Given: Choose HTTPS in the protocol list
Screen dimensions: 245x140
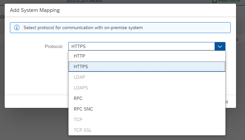Looking at the screenshot, I should (147, 67).
